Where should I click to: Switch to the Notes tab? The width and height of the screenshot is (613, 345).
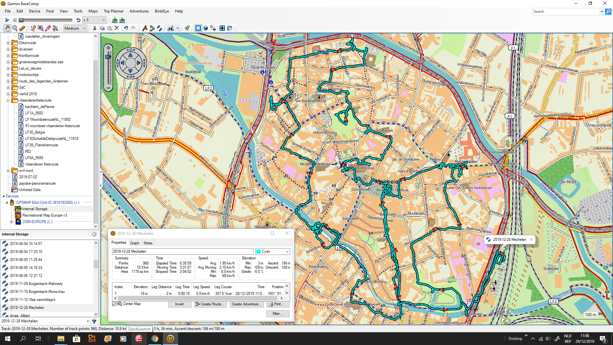pyautogui.click(x=148, y=243)
